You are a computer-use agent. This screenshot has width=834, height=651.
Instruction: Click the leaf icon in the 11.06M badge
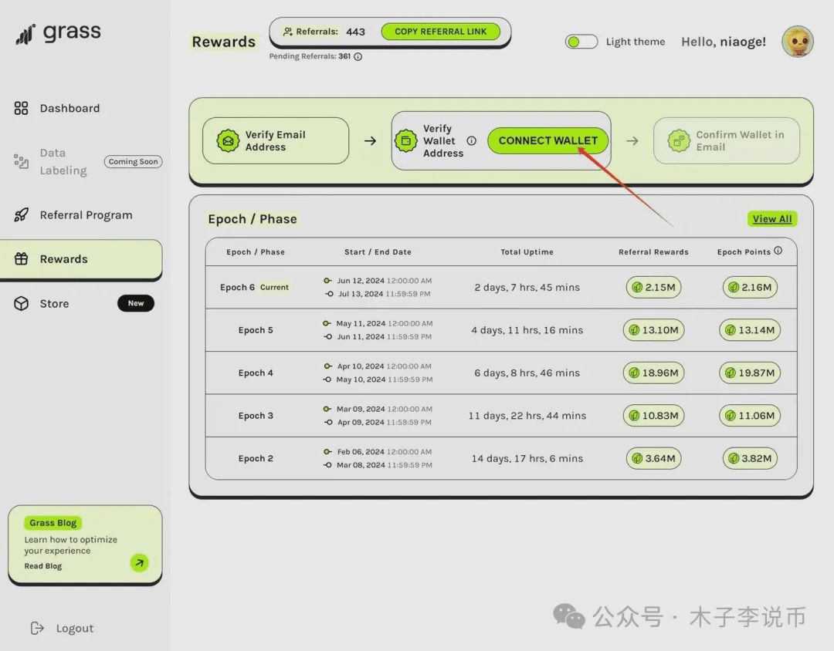tap(731, 416)
